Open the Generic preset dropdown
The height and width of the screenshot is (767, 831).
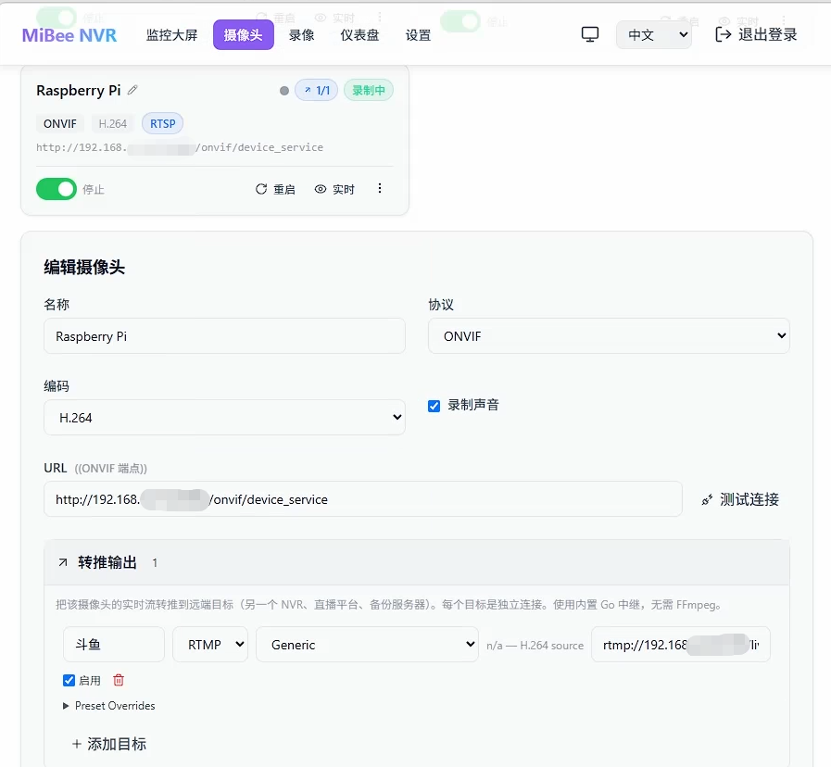[x=367, y=645]
